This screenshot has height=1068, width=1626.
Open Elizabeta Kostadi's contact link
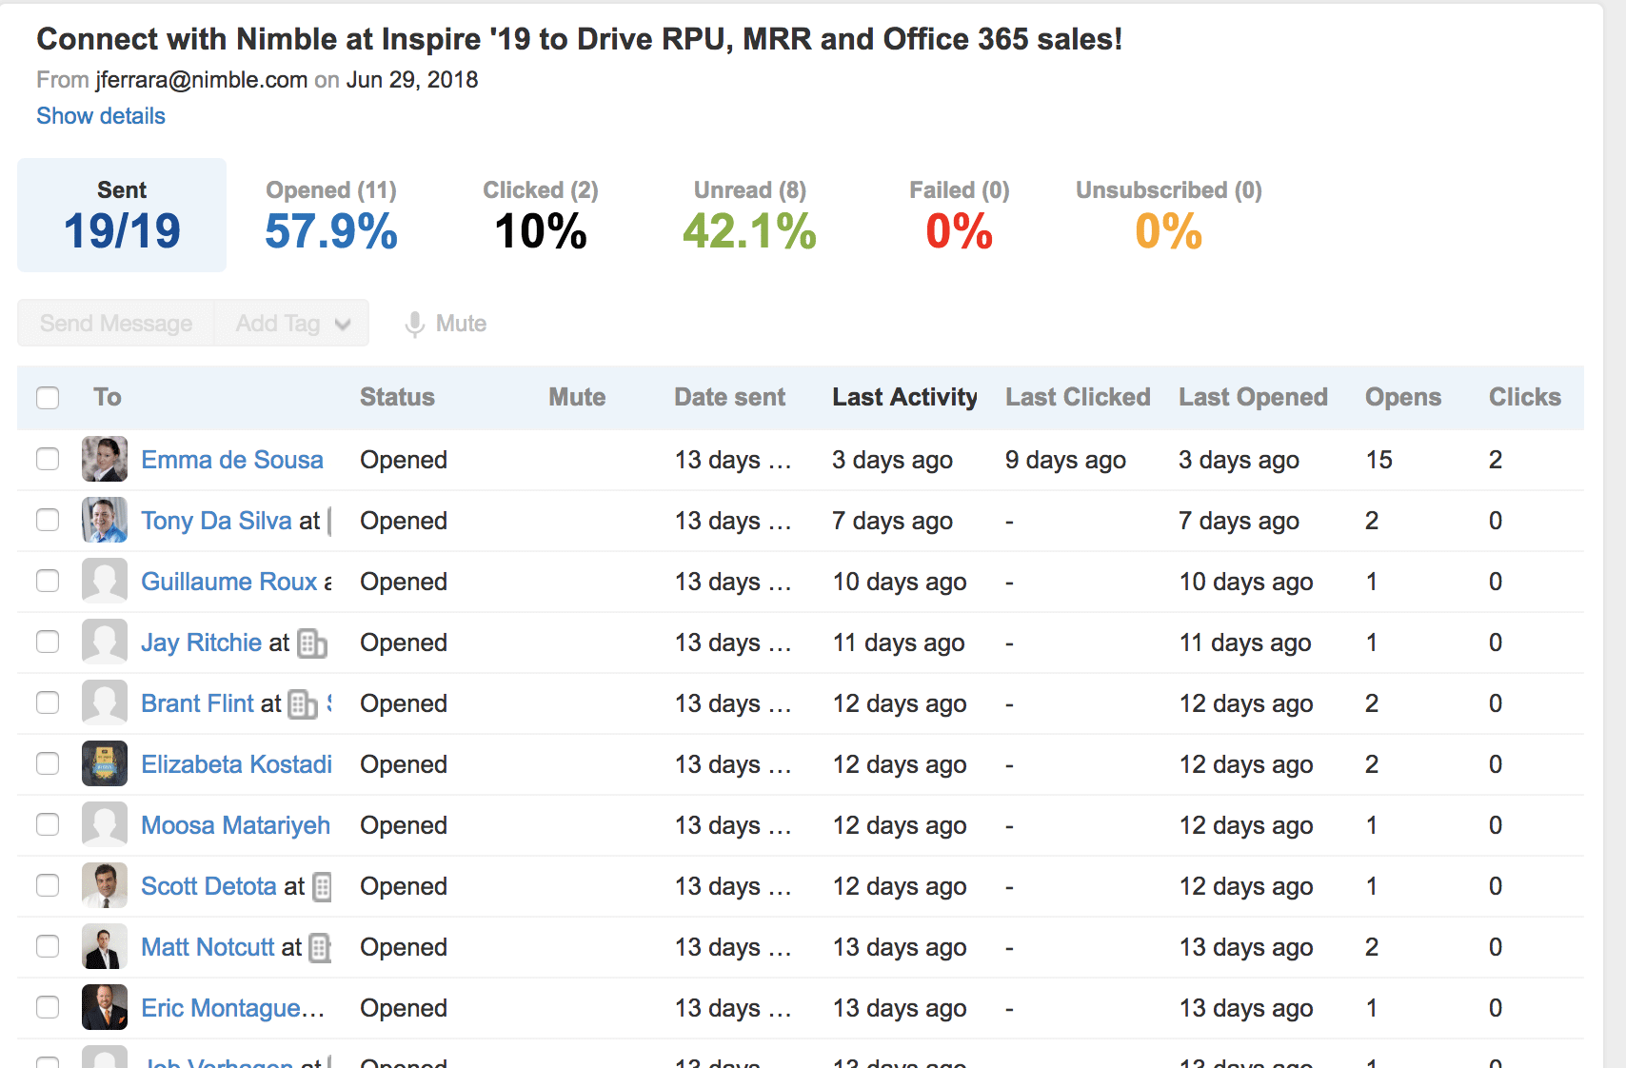[236, 765]
